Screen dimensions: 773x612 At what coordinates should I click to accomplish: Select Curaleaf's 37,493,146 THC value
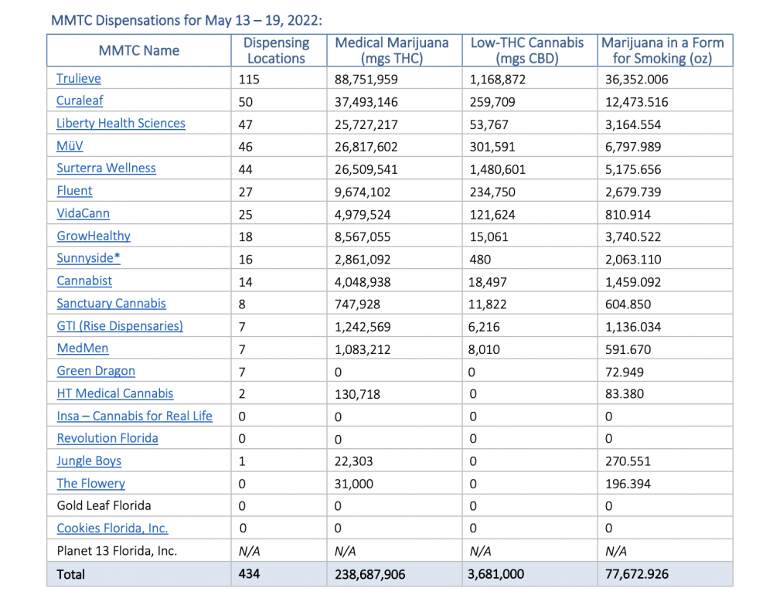click(x=366, y=102)
